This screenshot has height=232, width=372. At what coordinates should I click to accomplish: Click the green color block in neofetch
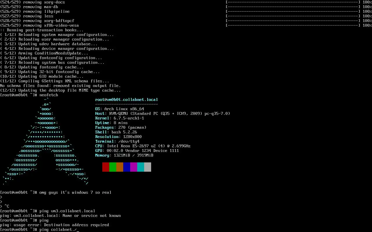point(113,167)
